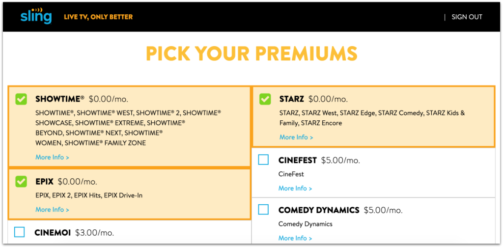The width and height of the screenshot is (503, 247).
Task: Open More Info under STARZ
Action: (x=296, y=137)
